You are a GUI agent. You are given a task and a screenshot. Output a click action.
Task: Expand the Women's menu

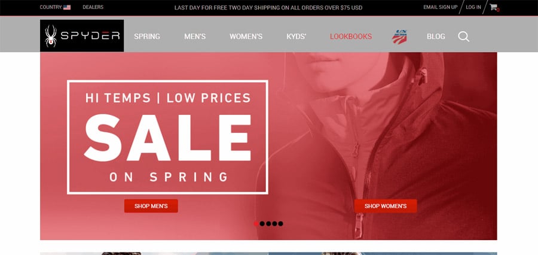[246, 37]
